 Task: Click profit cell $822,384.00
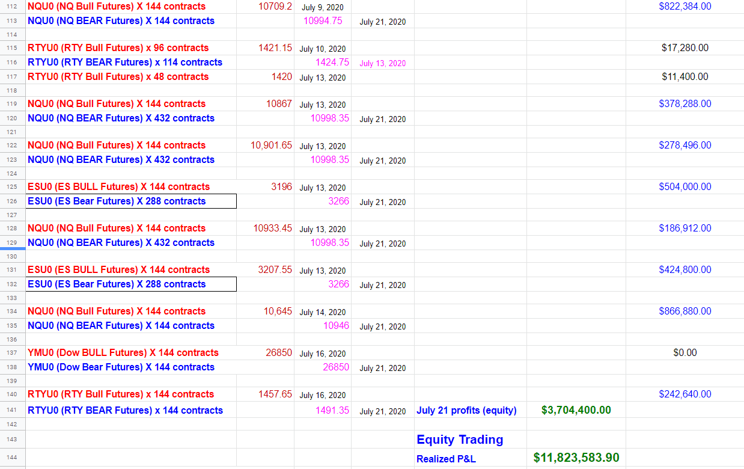tap(685, 7)
